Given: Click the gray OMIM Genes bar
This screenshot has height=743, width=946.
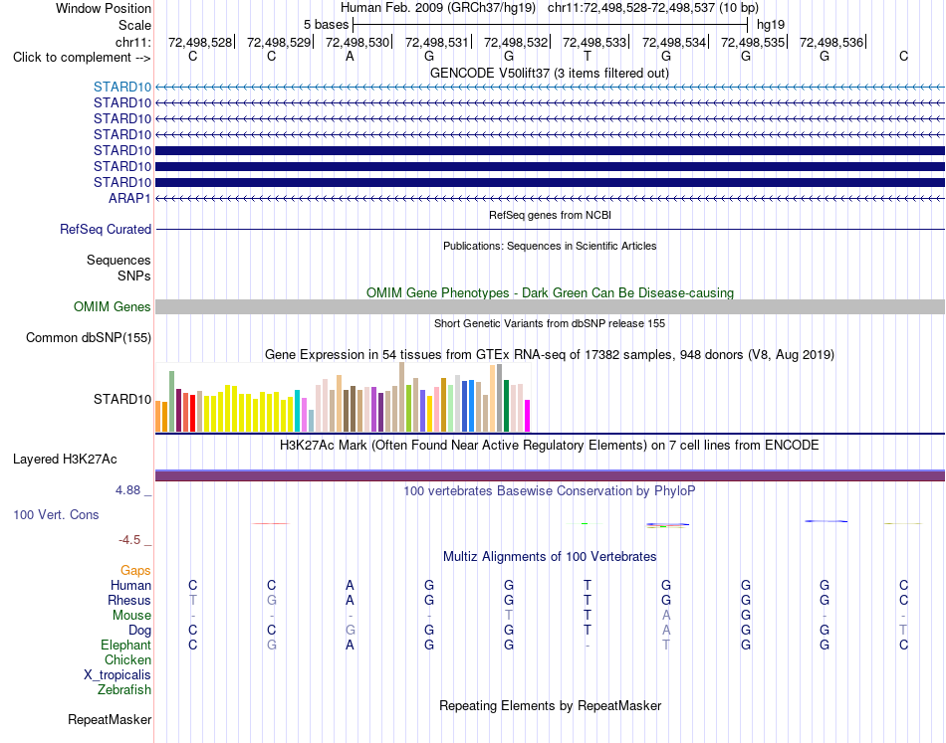Looking at the screenshot, I should coord(550,306).
